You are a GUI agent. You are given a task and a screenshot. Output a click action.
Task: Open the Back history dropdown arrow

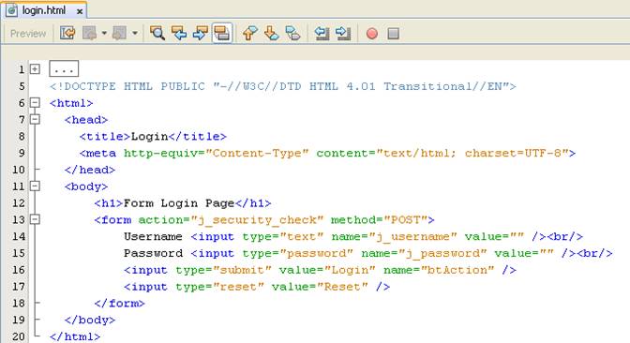click(104, 33)
